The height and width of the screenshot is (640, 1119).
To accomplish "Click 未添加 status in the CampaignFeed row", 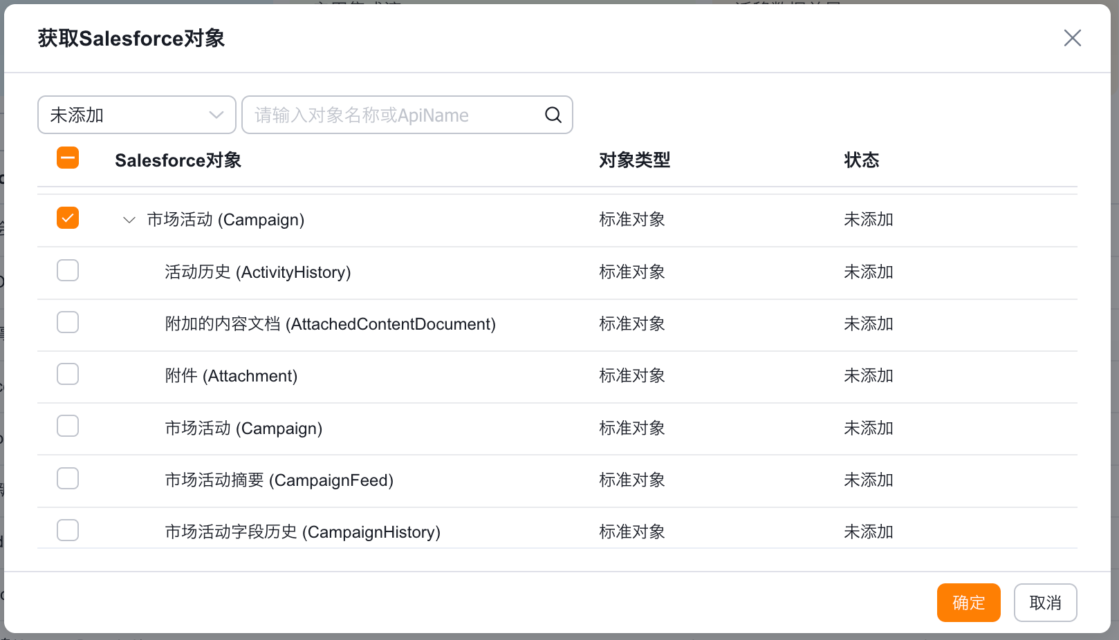I will coord(869,480).
